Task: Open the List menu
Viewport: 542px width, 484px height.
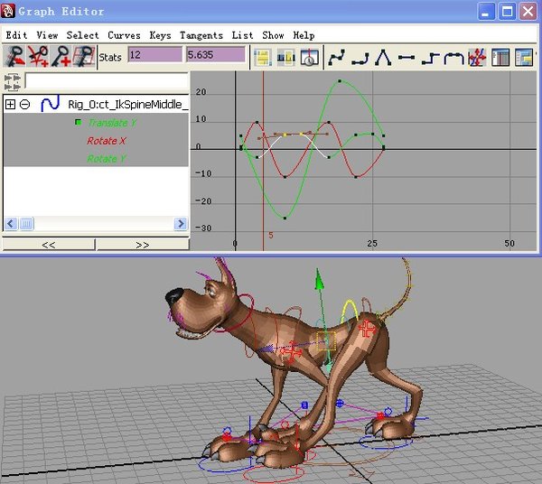Action: tap(242, 35)
